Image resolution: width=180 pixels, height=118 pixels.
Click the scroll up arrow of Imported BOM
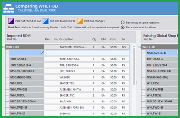(x=134, y=46)
